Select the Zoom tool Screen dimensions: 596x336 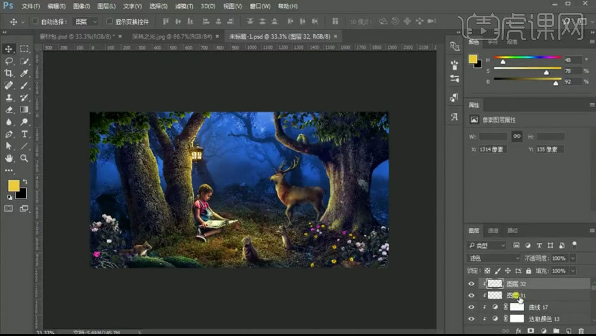point(24,158)
